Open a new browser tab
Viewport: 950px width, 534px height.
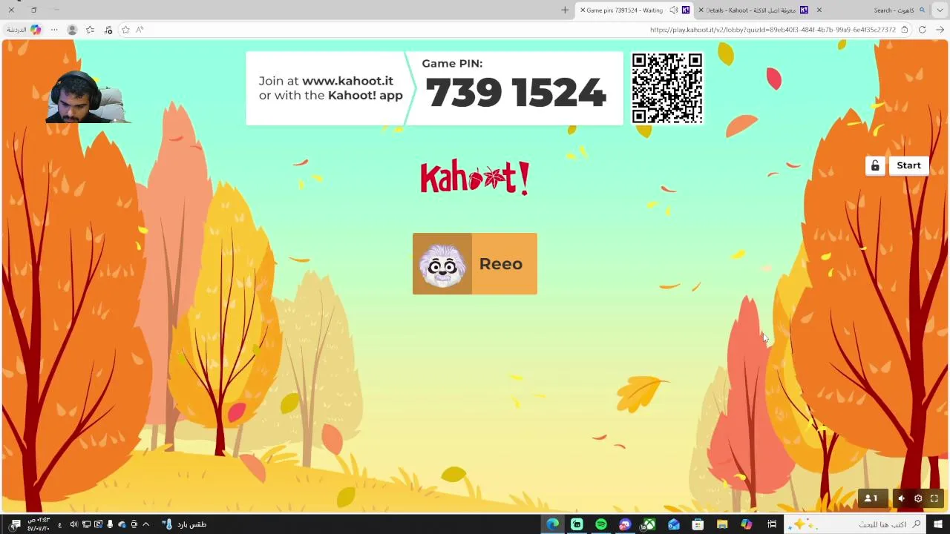click(x=565, y=10)
